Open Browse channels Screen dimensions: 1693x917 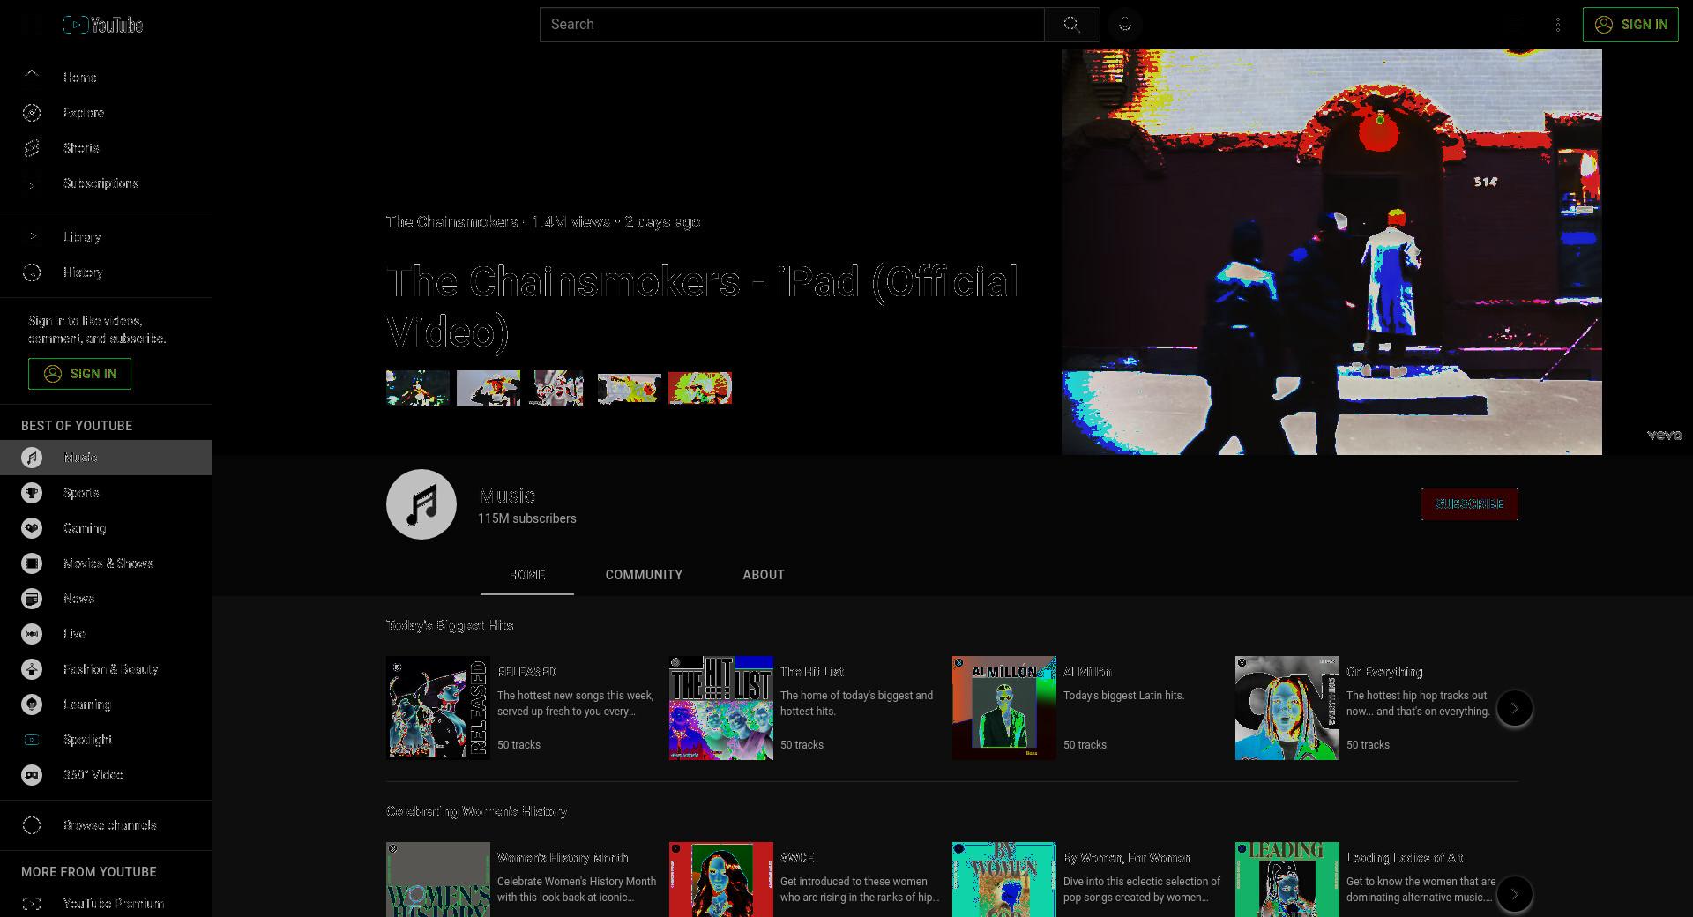[x=106, y=825]
